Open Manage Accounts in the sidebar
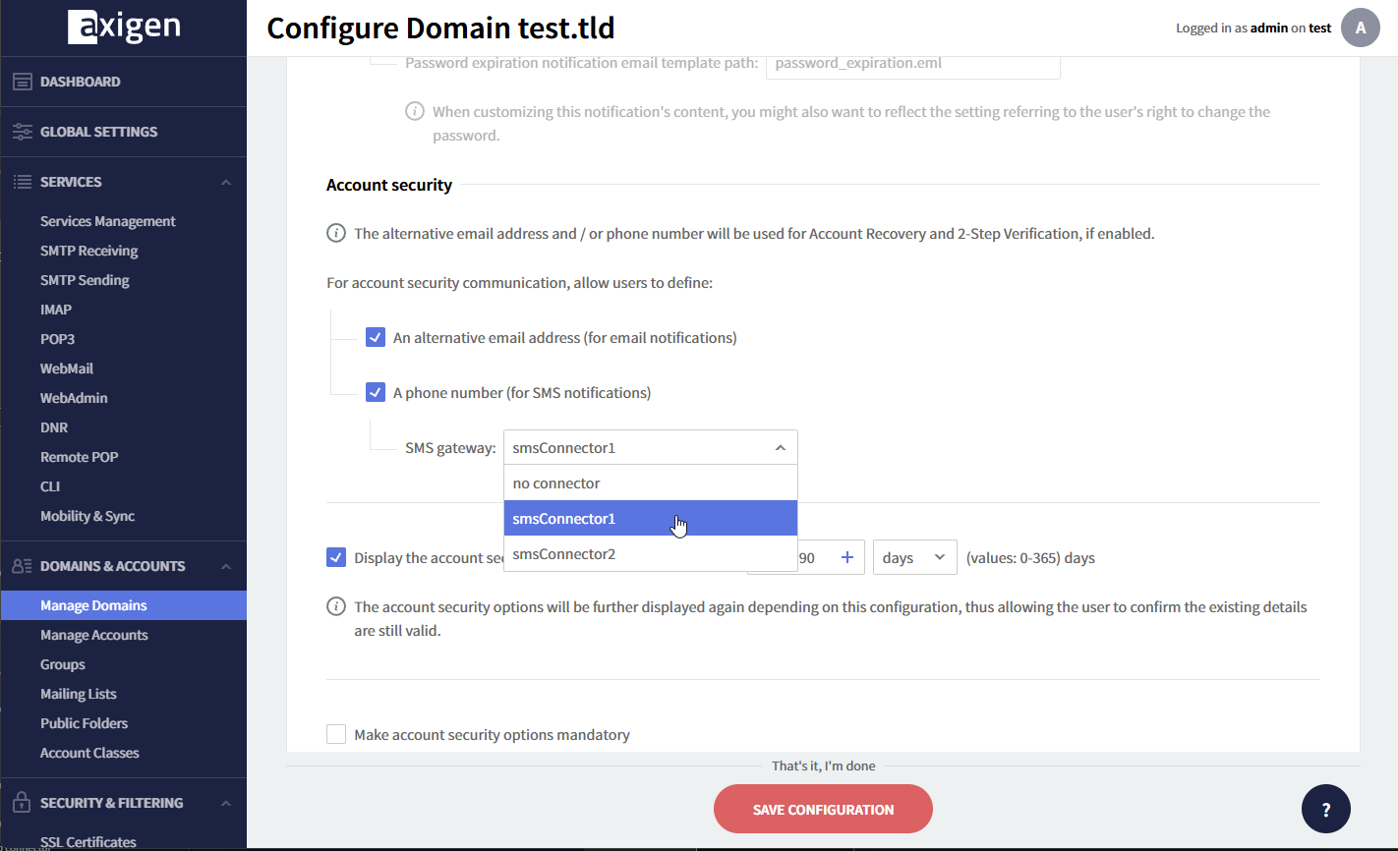 pyautogui.click(x=93, y=635)
